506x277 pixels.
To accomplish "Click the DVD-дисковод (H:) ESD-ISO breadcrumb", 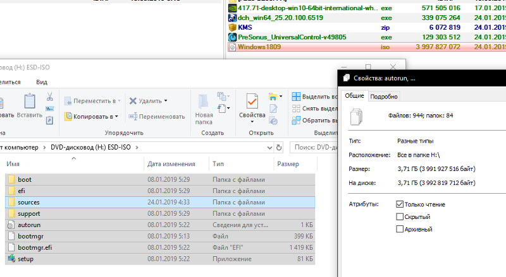I will click(x=90, y=147).
